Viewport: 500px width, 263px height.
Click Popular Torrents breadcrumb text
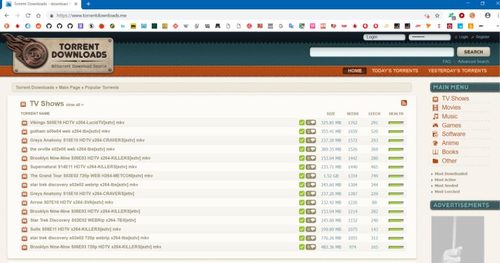click(102, 87)
